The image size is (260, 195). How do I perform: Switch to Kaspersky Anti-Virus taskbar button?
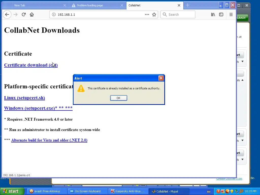(128, 191)
